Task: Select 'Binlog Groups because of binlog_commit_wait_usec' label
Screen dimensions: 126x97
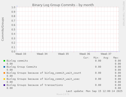Action: [43, 79]
